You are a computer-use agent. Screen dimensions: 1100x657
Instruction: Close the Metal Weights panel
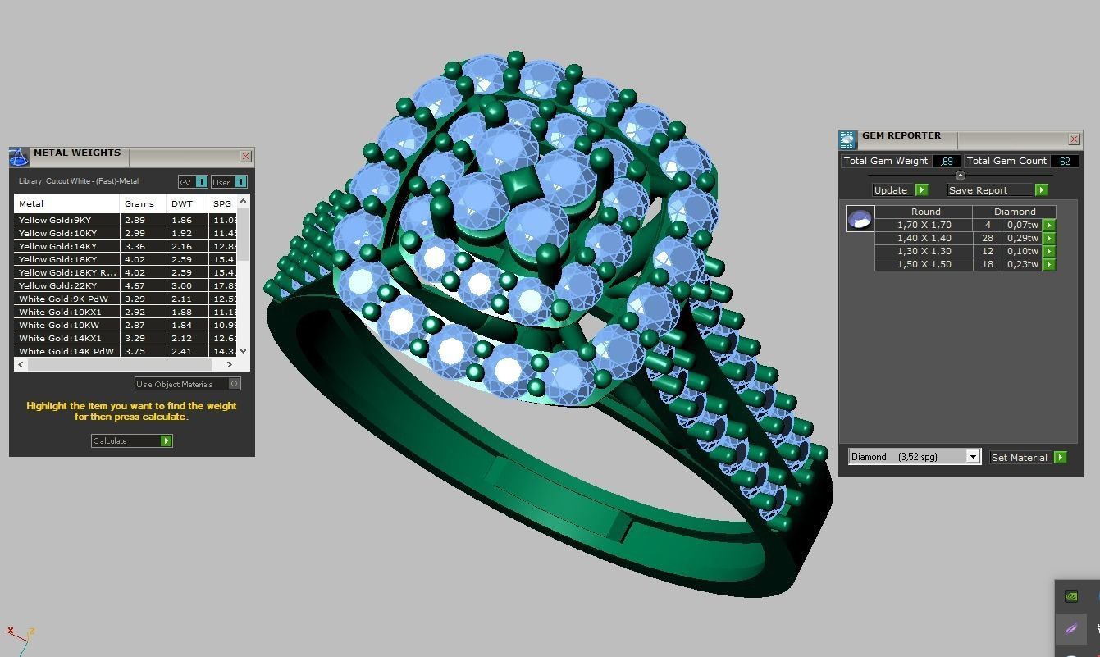click(245, 156)
